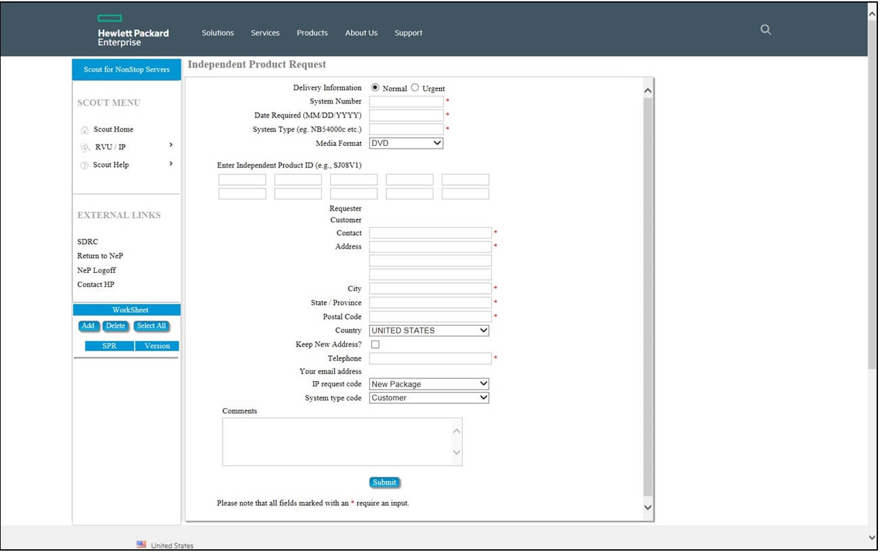Open the search magnifier icon in header
The image size is (880, 554).
(x=766, y=30)
